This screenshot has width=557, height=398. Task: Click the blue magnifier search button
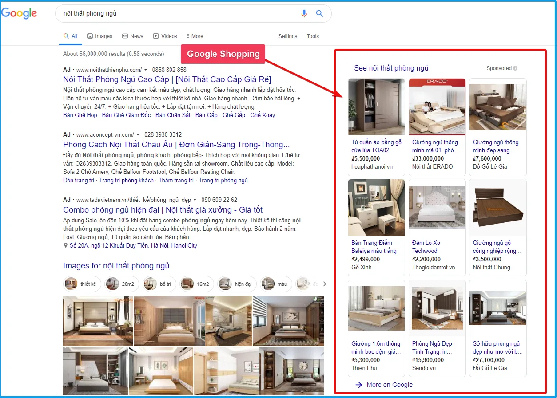pyautogui.click(x=320, y=14)
